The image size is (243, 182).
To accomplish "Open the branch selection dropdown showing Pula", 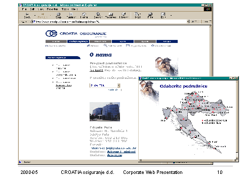I will click(105, 85).
